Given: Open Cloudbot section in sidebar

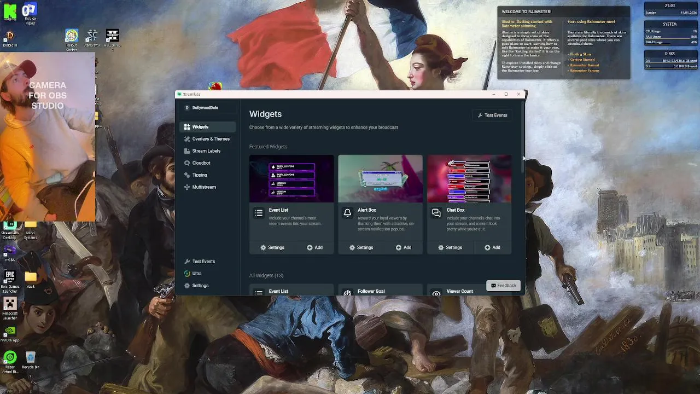Looking at the screenshot, I should tap(207, 163).
